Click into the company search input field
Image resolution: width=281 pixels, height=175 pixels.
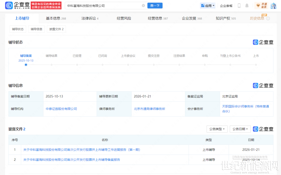pyautogui.click(x=104, y=5)
